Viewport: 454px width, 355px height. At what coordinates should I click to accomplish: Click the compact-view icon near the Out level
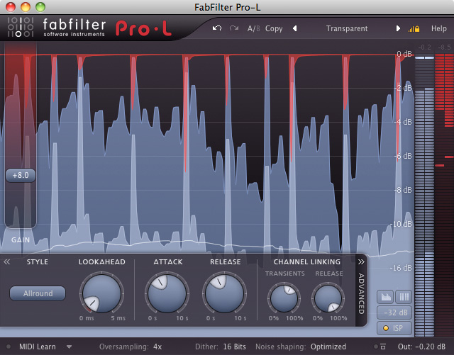point(383,347)
